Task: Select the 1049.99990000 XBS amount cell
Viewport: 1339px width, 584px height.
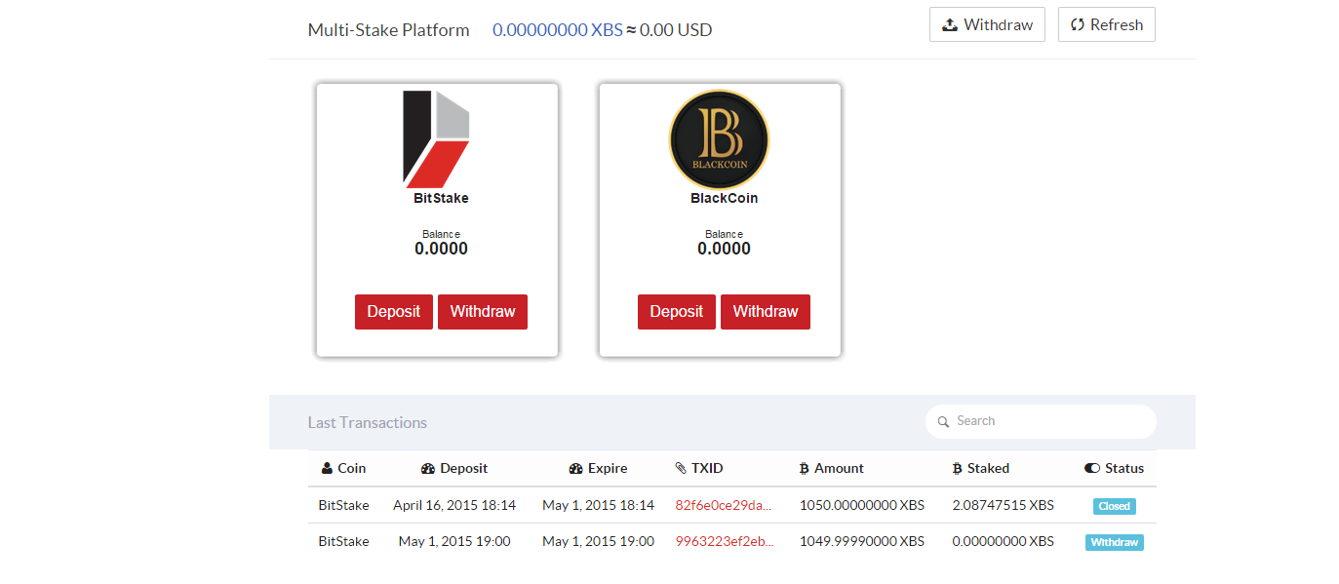Action: (x=862, y=541)
